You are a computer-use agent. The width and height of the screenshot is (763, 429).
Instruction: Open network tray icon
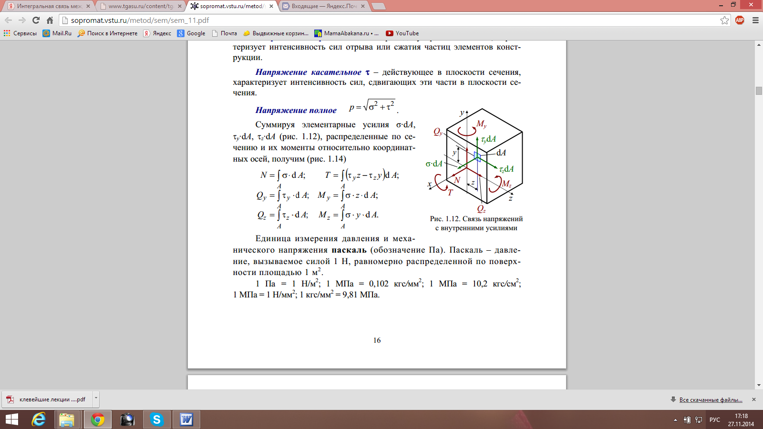[x=699, y=420]
